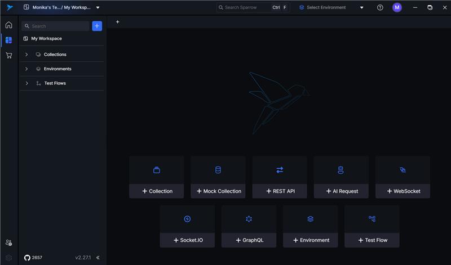Click the GraphQL card icon
451x265 pixels.
[x=249, y=219]
